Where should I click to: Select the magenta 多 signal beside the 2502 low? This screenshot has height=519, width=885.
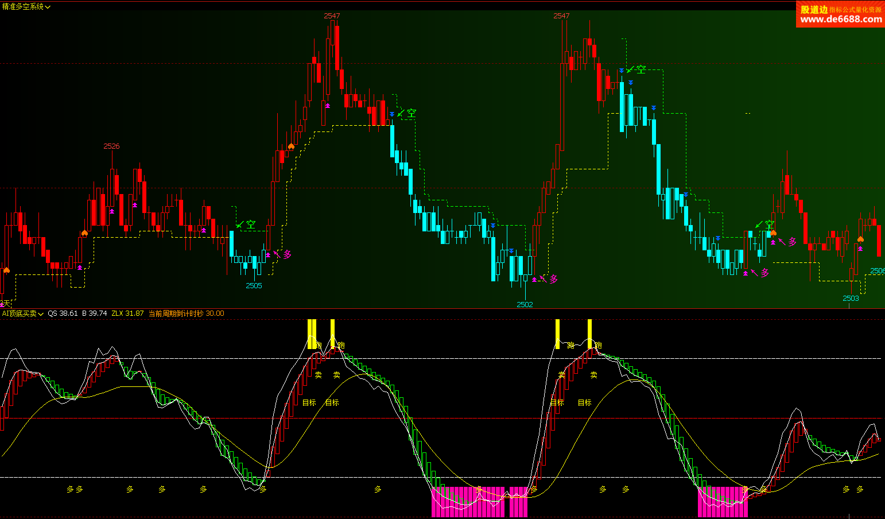coord(553,279)
